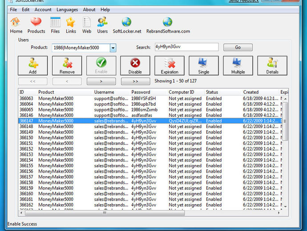Click the Send Feedback link
This screenshot has width=307, height=231.
click(x=244, y=1)
